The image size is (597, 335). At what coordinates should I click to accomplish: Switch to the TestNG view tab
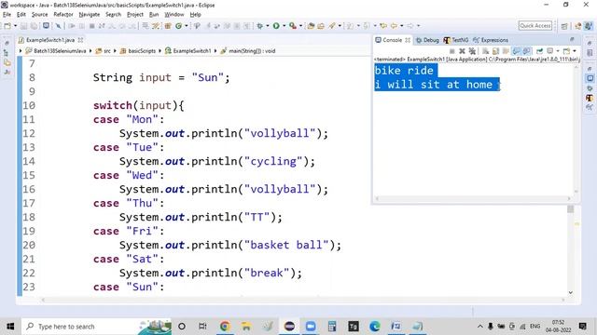click(456, 40)
